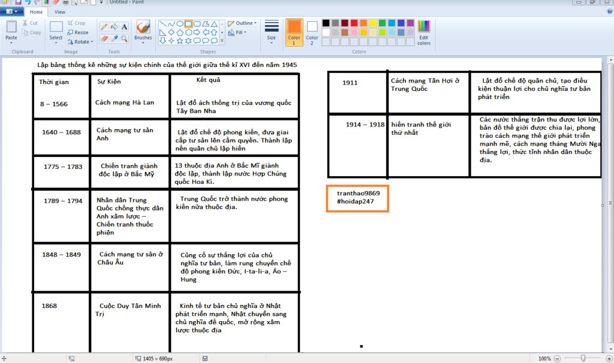Pick the black color swatch
Image resolution: width=614 pixels, height=363 pixels.
tap(326, 23)
